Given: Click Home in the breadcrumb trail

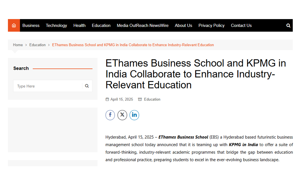Looking at the screenshot, I should pos(18,45).
